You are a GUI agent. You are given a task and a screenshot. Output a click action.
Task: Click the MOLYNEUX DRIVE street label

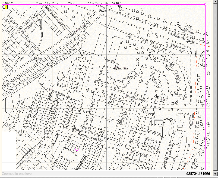[90, 138]
